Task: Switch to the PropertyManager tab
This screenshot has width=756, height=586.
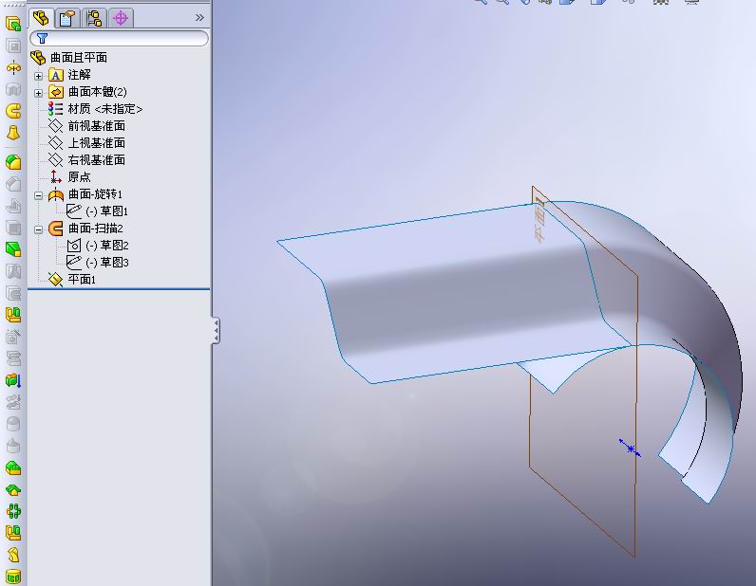Action: (67, 18)
